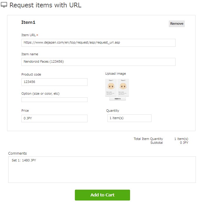Click inside the Comments text area
This screenshot has height=202, width=197.
102,170
